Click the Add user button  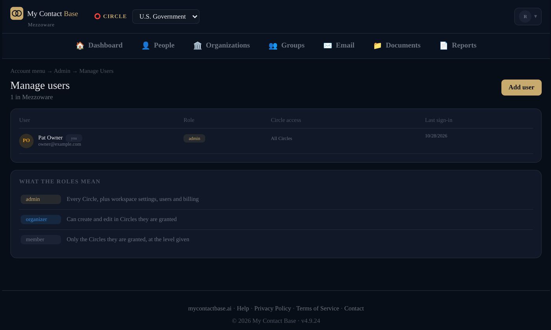521,87
